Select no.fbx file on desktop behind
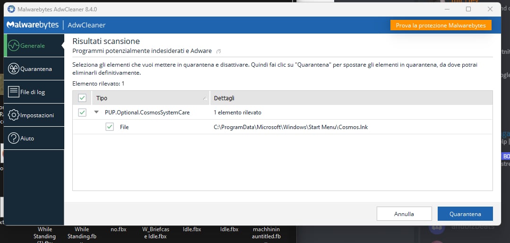 118,229
